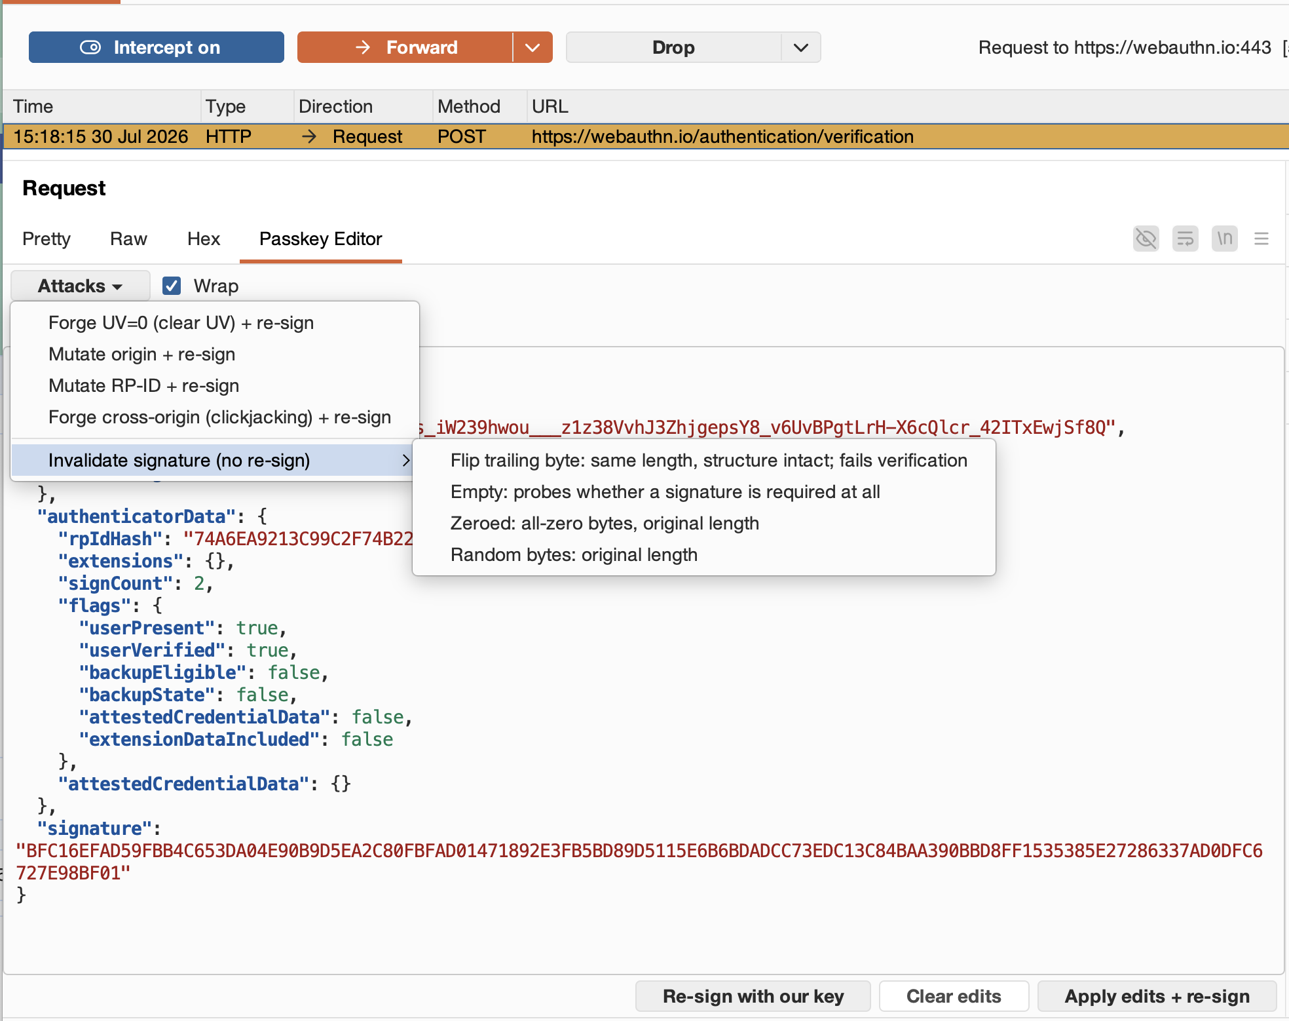Screen dimensions: 1289x1021
Task: Collapse the Attacks dropdown menu
Action: pos(81,286)
